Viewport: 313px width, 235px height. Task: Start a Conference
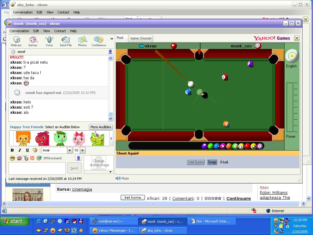click(x=99, y=41)
